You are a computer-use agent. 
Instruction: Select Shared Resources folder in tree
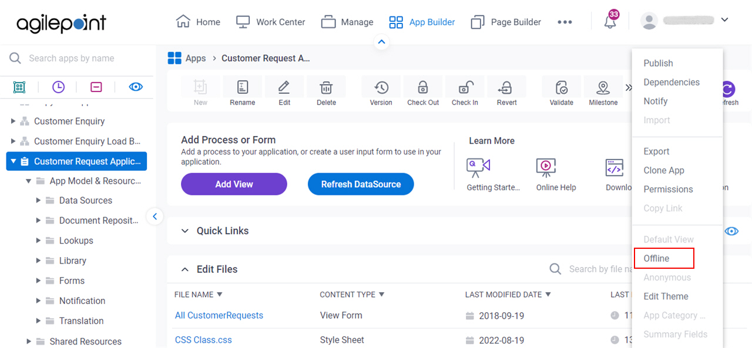[x=85, y=342]
